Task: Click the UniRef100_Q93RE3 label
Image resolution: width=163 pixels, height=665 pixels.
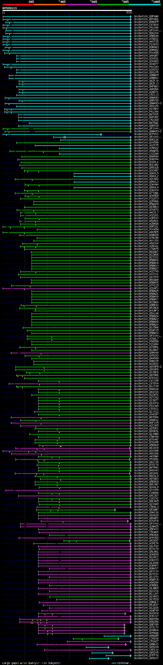Action: (146, 207)
